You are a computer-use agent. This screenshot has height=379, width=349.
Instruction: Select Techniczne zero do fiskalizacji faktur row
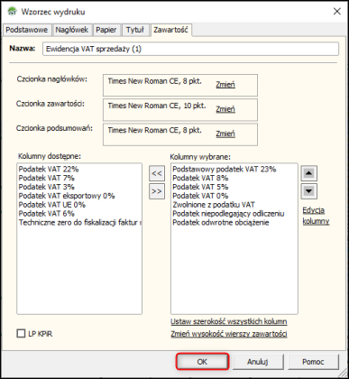pyautogui.click(x=79, y=223)
